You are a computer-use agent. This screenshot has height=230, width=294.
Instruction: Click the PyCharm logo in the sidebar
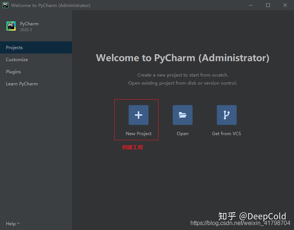pos(11,26)
